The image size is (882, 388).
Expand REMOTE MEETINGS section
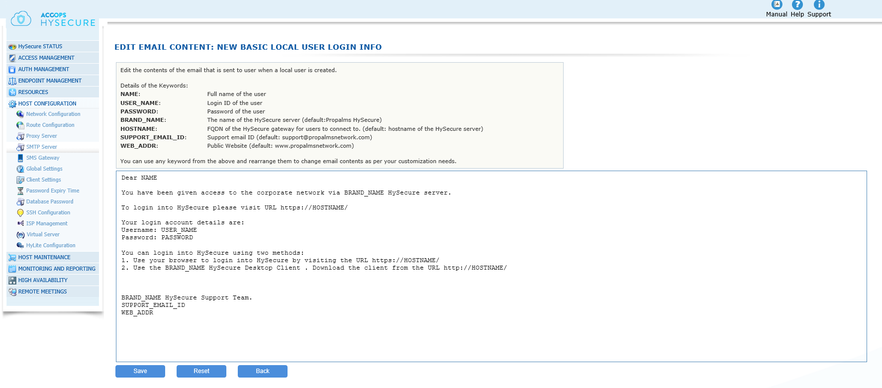pos(53,291)
